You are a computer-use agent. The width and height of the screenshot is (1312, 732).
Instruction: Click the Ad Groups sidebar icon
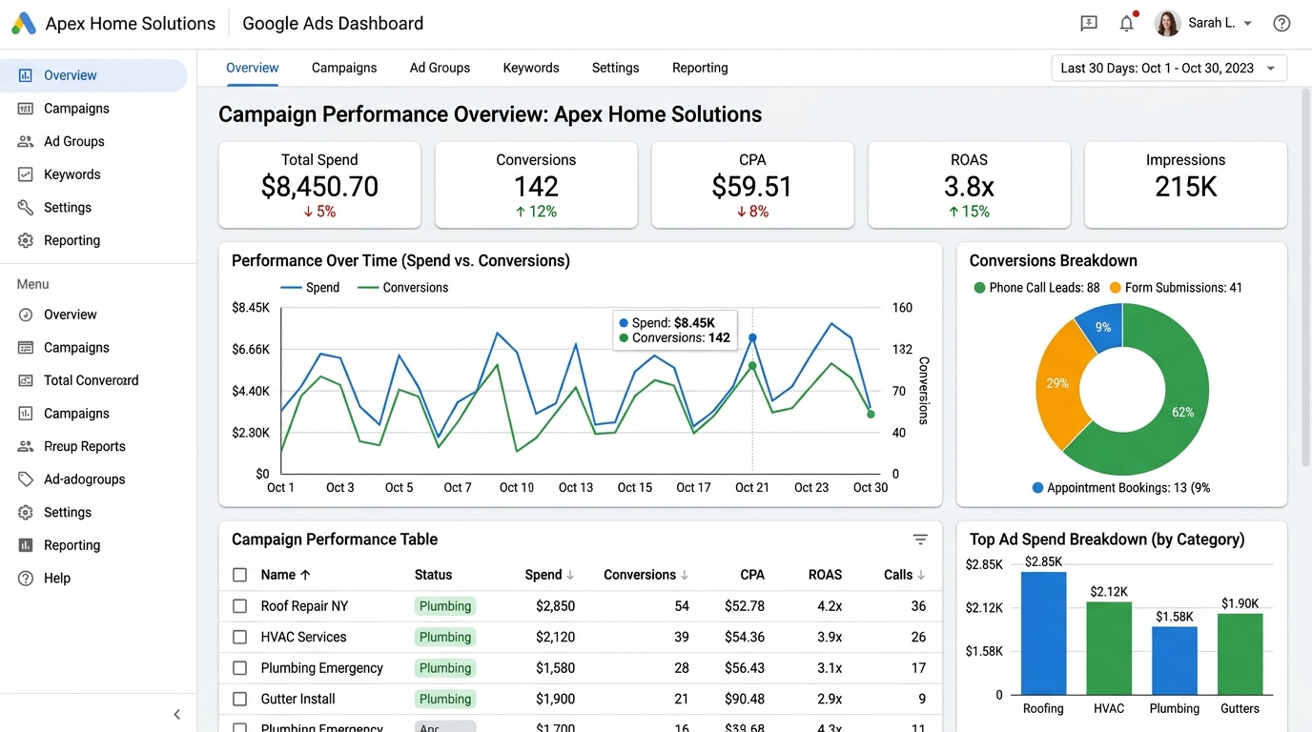click(26, 141)
